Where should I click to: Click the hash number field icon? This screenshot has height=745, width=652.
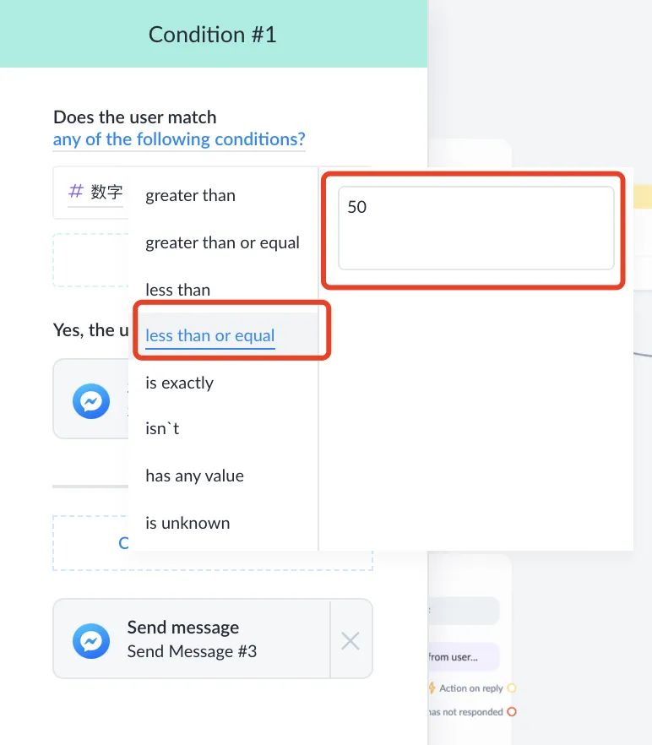click(76, 191)
